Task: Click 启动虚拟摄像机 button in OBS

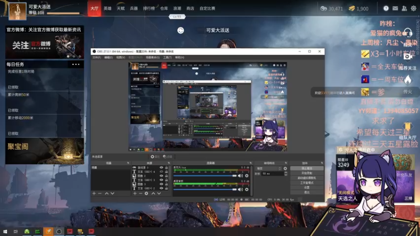Action: point(307,178)
